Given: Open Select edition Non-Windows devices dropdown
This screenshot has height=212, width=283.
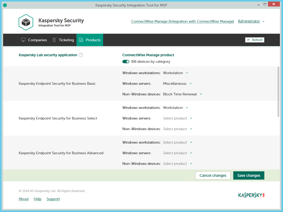Looking at the screenshot, I should pyautogui.click(x=178, y=129).
